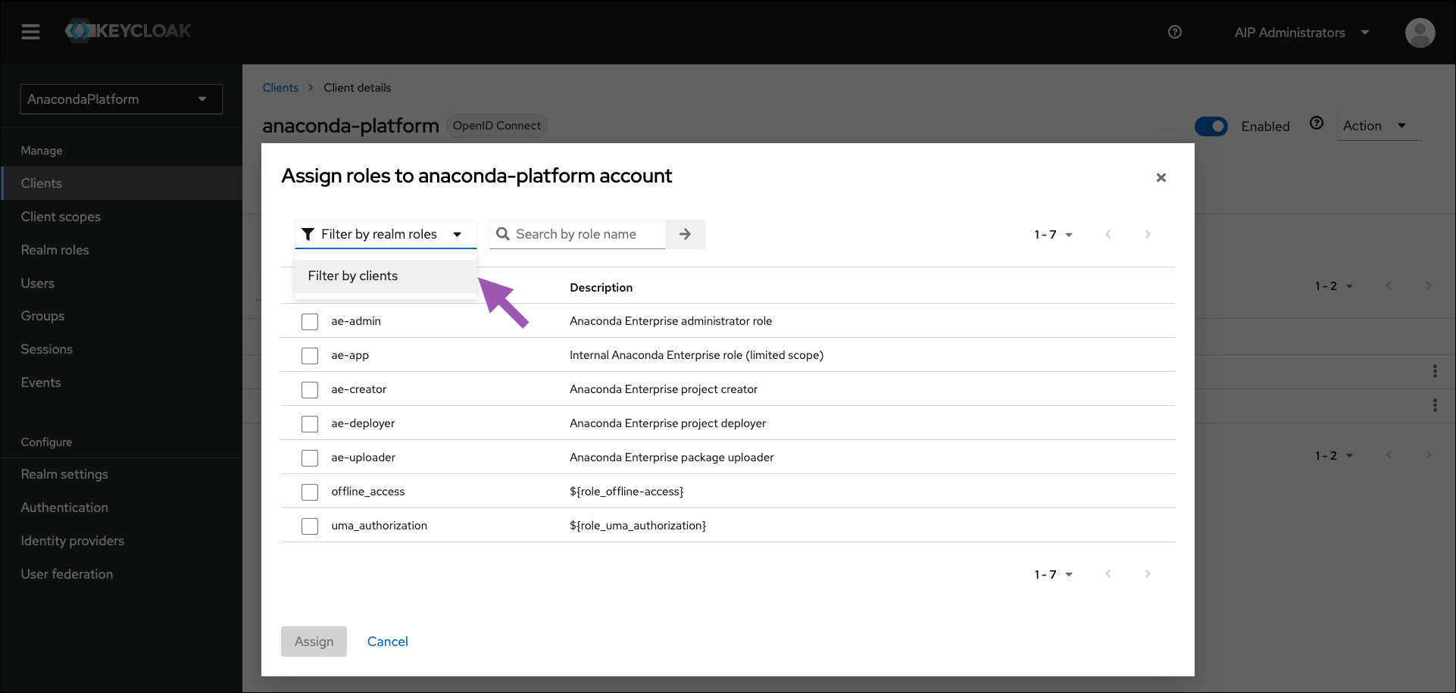Open Events in the sidebar
The width and height of the screenshot is (1456, 693).
(x=121, y=382)
